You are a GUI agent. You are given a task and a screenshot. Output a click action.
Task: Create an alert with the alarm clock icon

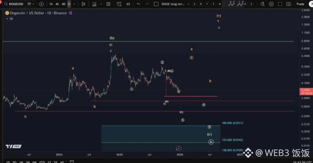pos(119,4)
